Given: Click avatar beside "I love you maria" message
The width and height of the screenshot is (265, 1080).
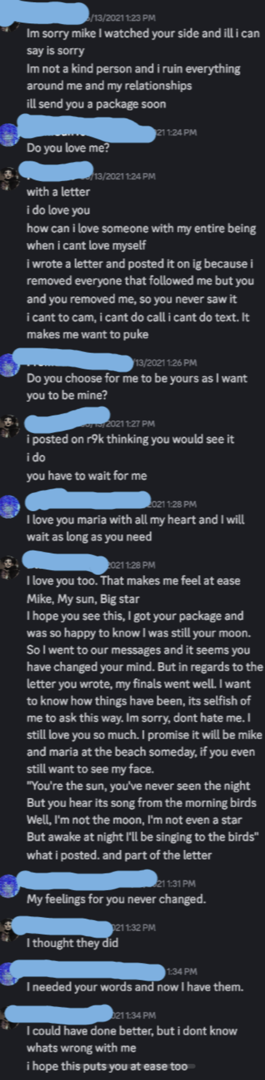Looking at the screenshot, I should [9, 506].
